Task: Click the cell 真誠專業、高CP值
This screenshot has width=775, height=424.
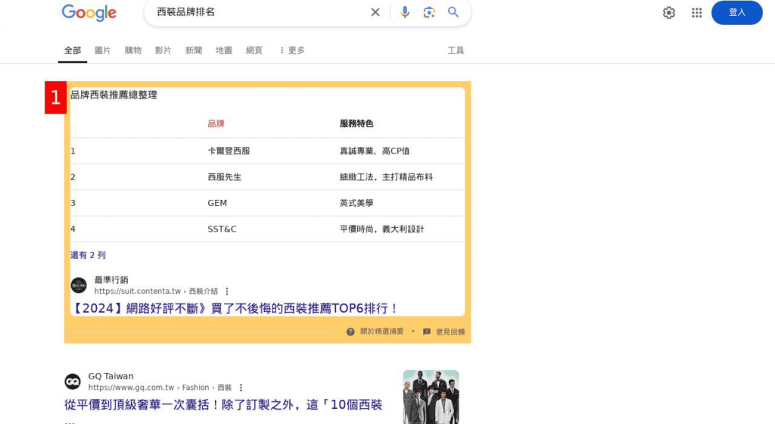Action: (375, 151)
